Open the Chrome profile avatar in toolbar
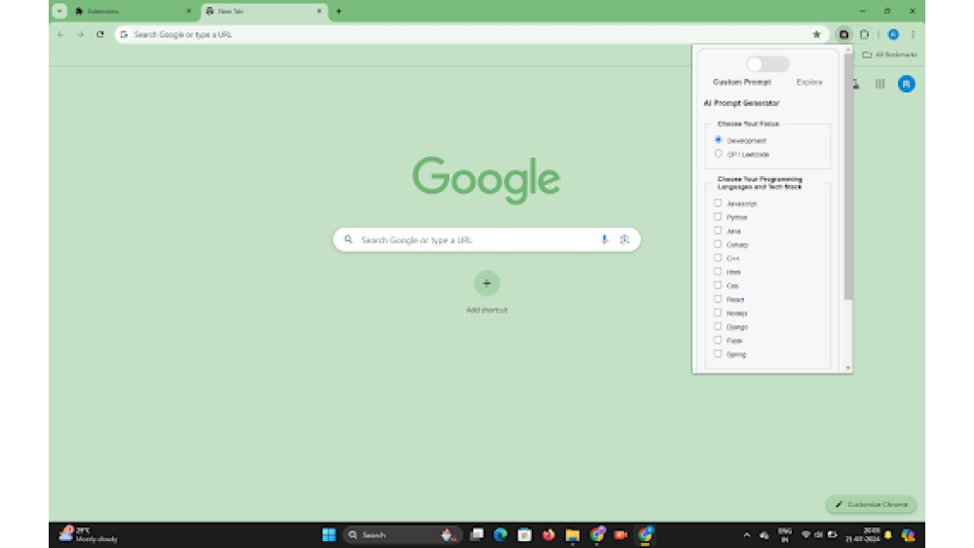The width and height of the screenshot is (974, 548). click(893, 35)
